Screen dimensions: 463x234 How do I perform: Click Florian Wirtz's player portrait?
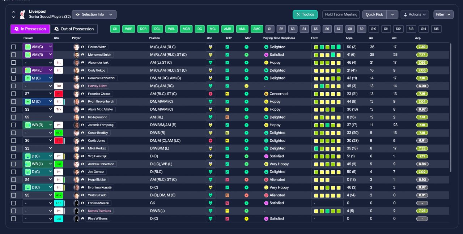tap(76, 47)
